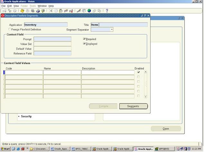
Task: Uncheck the Displayed checkbox
Action: (84, 43)
